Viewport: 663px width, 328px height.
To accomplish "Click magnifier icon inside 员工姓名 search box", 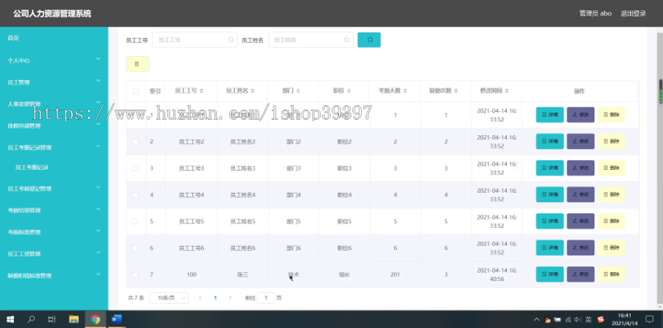I will click(x=347, y=40).
